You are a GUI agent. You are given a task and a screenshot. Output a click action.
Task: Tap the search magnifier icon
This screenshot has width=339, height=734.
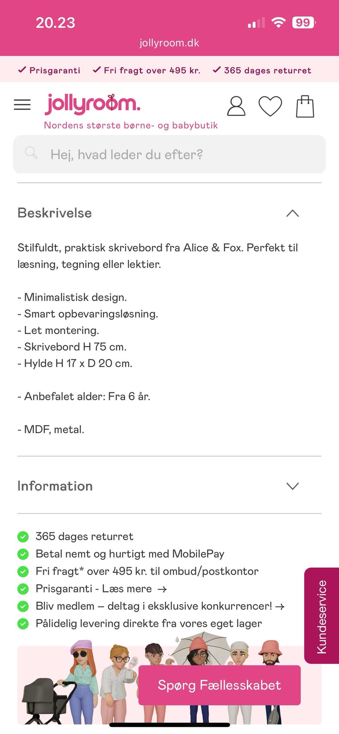point(31,153)
